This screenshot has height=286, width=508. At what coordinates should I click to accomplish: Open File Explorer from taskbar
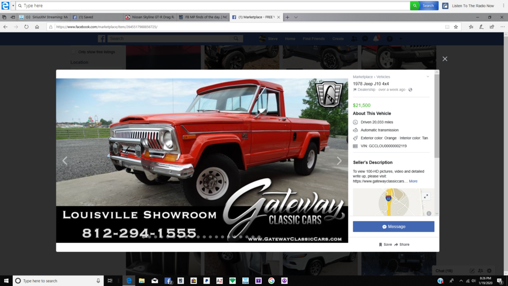click(x=142, y=281)
